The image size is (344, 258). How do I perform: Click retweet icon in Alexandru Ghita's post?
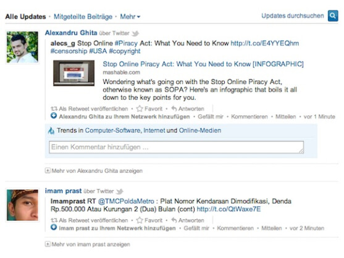click(54, 109)
